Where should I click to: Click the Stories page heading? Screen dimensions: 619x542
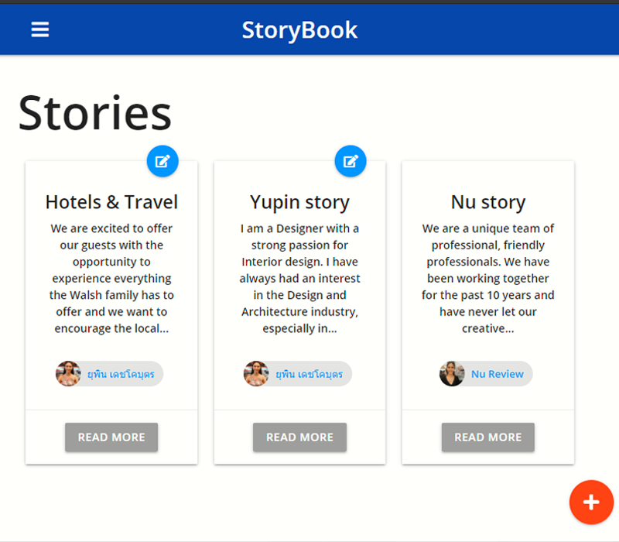pos(94,113)
